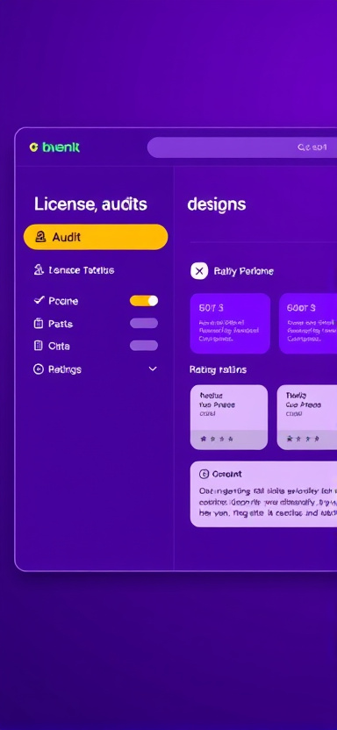The height and width of the screenshot is (730, 337).
Task: Click the License, audits heading
Action: 90,204
